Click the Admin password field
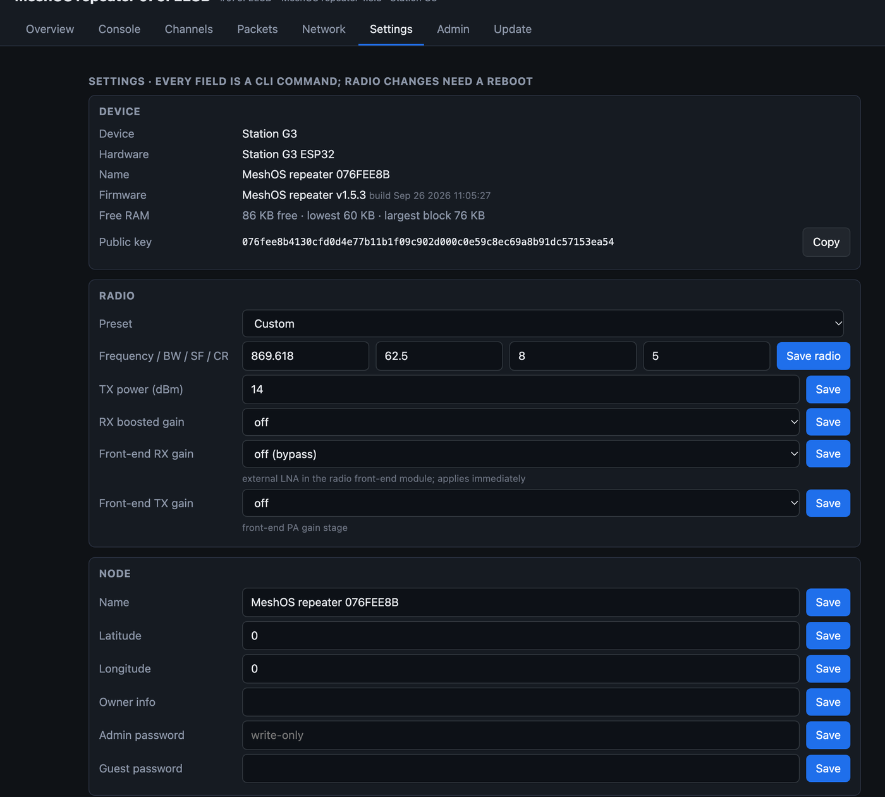The height and width of the screenshot is (797, 885). click(520, 735)
